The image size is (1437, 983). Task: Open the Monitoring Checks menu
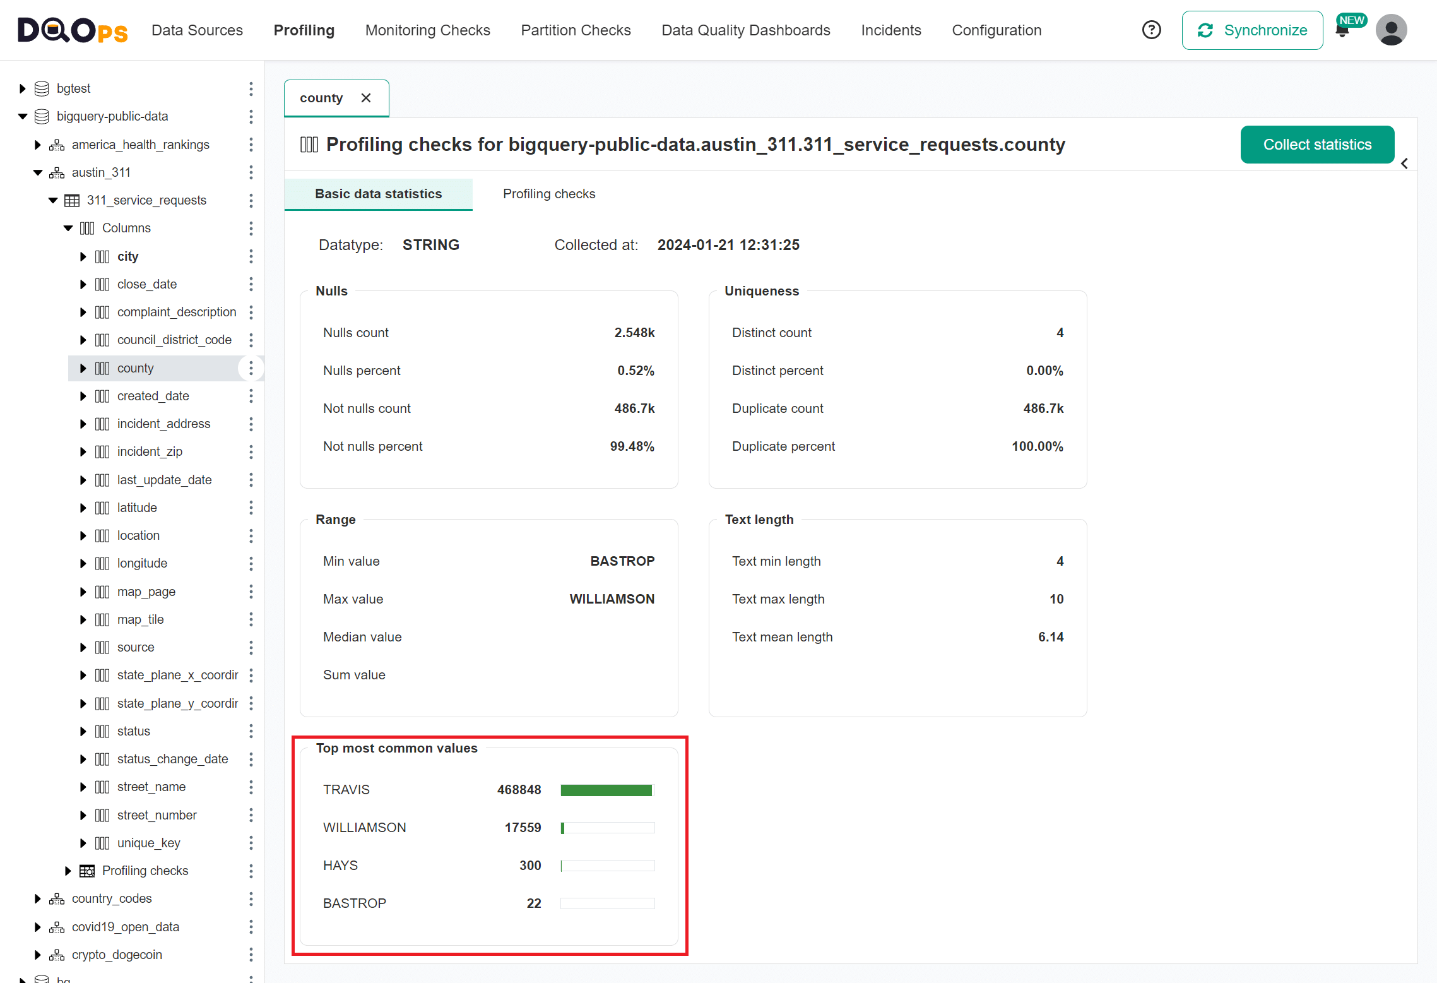(427, 30)
